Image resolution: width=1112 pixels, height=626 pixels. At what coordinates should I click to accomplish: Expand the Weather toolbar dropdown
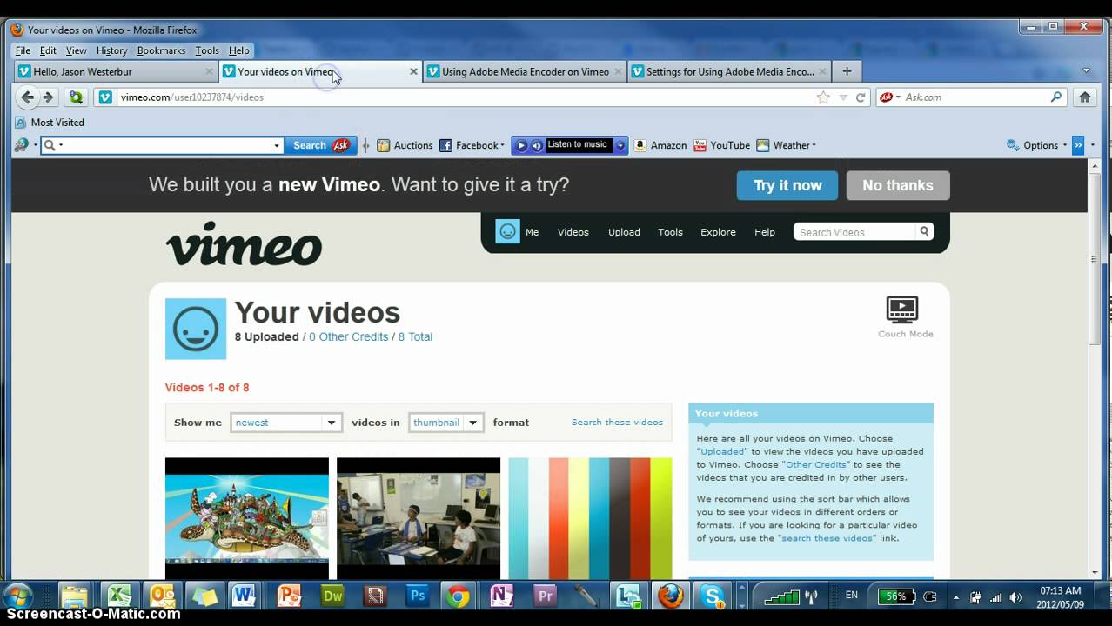coord(814,145)
